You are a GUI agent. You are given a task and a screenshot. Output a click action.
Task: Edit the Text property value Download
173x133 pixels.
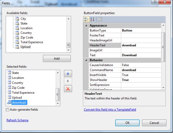(141, 55)
